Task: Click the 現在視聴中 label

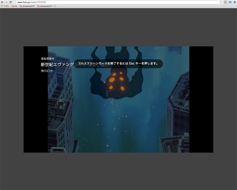Action: pos(48,59)
